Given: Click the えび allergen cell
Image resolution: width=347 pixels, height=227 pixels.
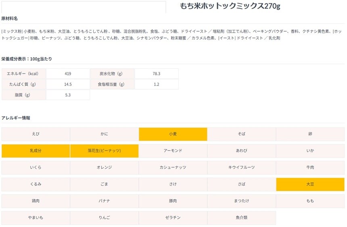Looking at the screenshot, I should 36,134.
